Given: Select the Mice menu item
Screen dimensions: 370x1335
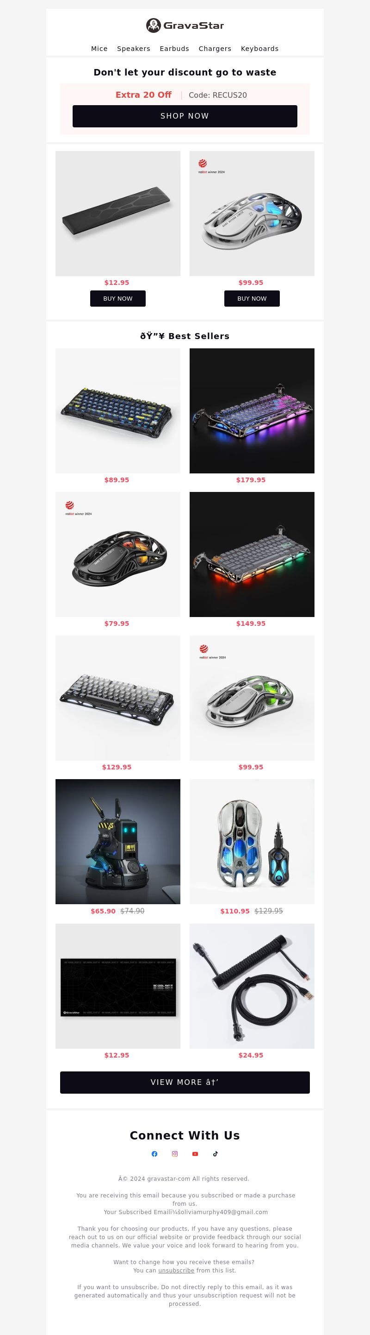Looking at the screenshot, I should click(99, 49).
